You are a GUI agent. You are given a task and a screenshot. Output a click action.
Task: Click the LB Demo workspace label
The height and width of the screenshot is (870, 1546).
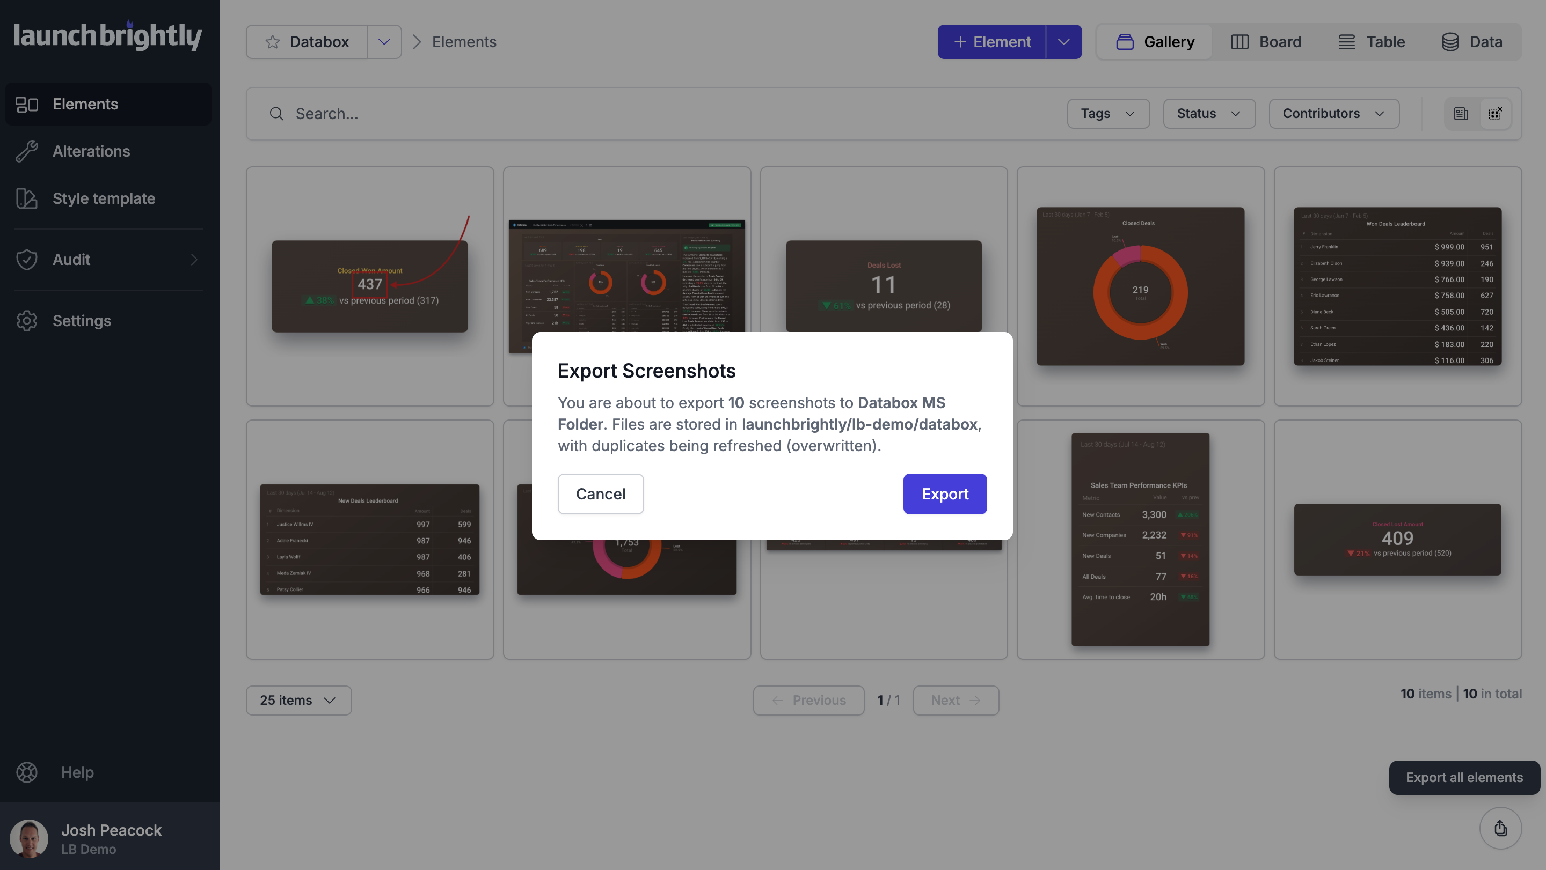[89, 849]
